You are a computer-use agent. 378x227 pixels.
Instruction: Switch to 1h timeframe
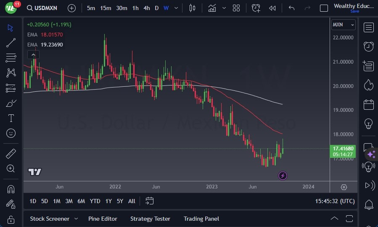click(135, 8)
